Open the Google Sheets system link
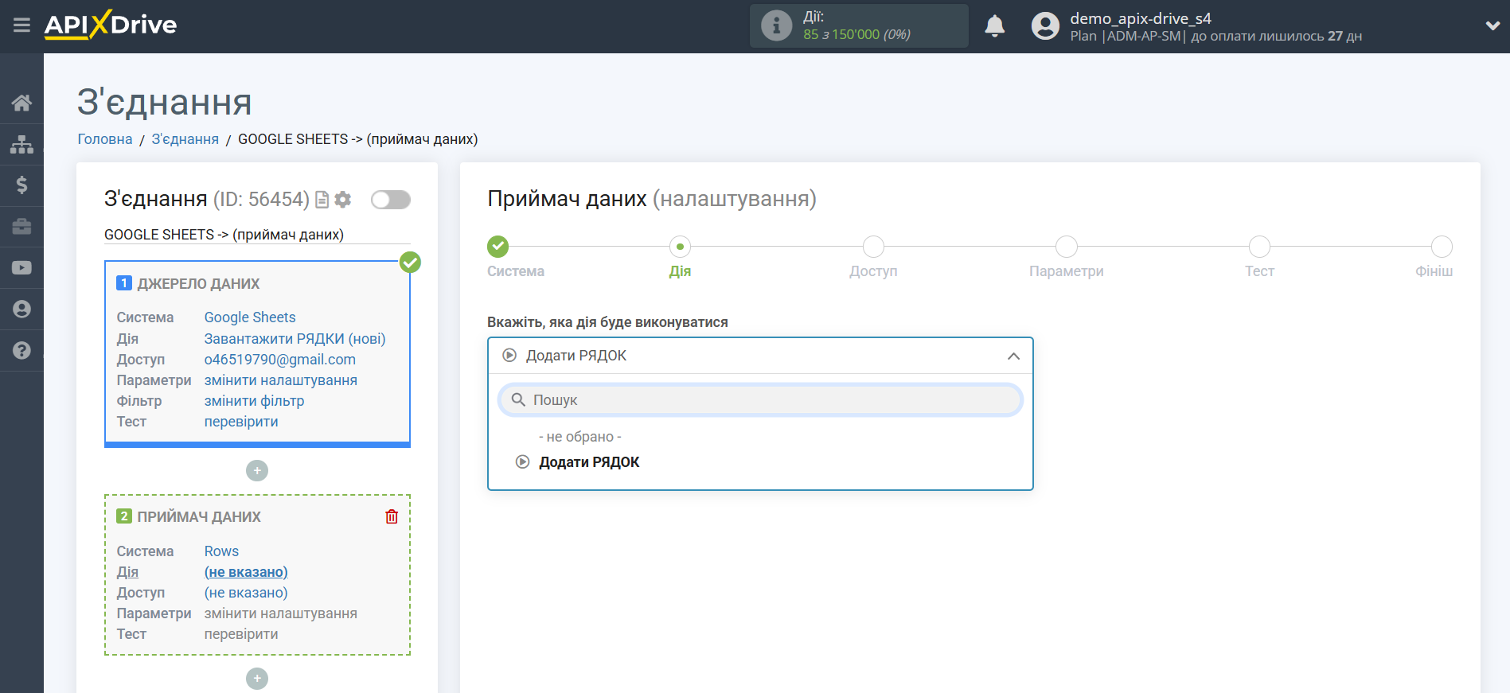Screen dimensions: 1510x693 point(250,317)
